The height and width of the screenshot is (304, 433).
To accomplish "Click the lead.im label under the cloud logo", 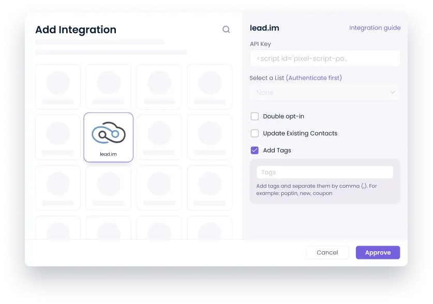I will (108, 154).
